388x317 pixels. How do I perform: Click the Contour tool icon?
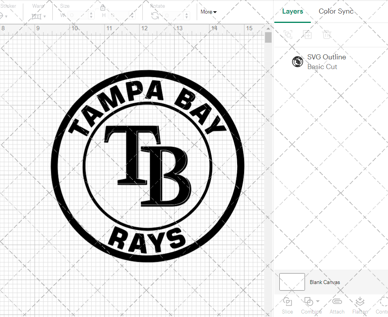click(383, 301)
